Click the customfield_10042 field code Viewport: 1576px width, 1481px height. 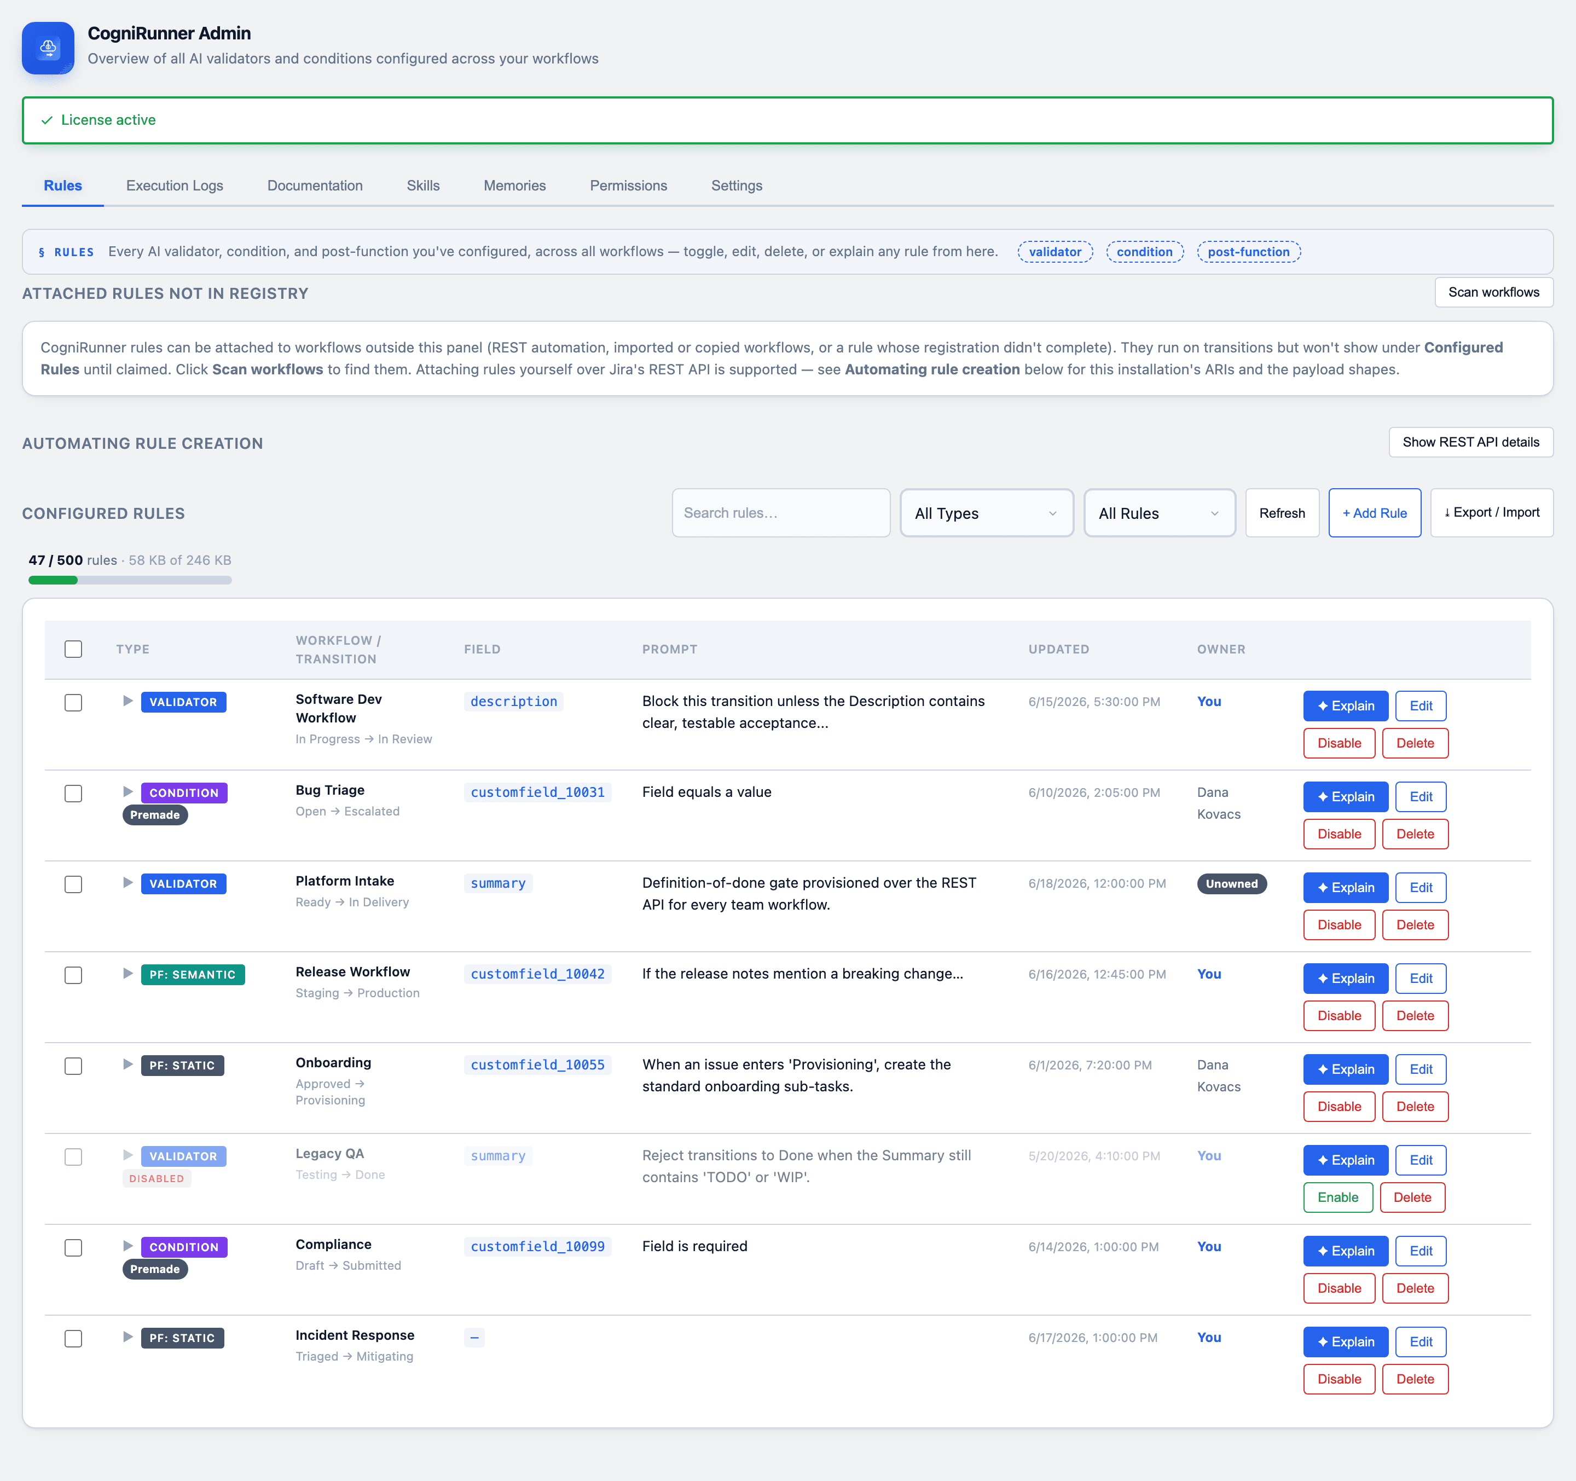coord(537,974)
